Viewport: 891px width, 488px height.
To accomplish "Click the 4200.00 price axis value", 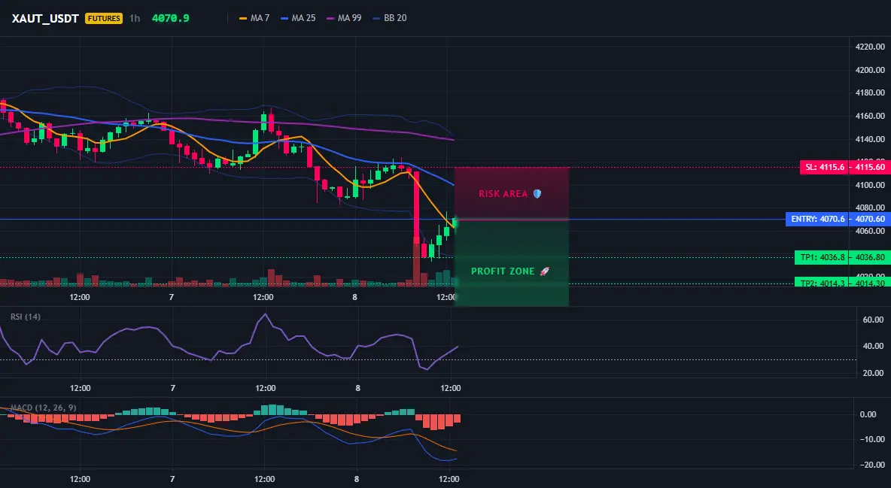I will (x=870, y=70).
